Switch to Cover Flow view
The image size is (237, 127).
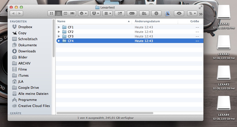(72, 13)
